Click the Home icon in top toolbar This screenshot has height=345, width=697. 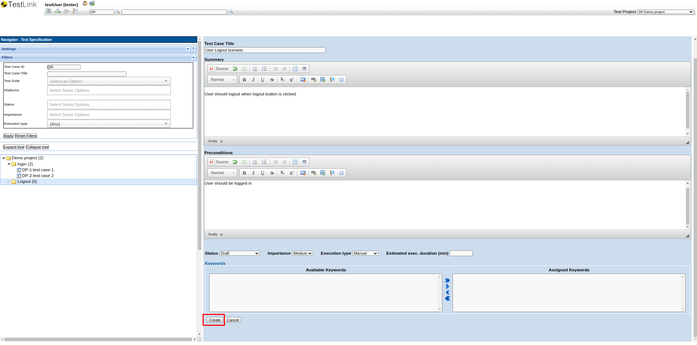49,11
